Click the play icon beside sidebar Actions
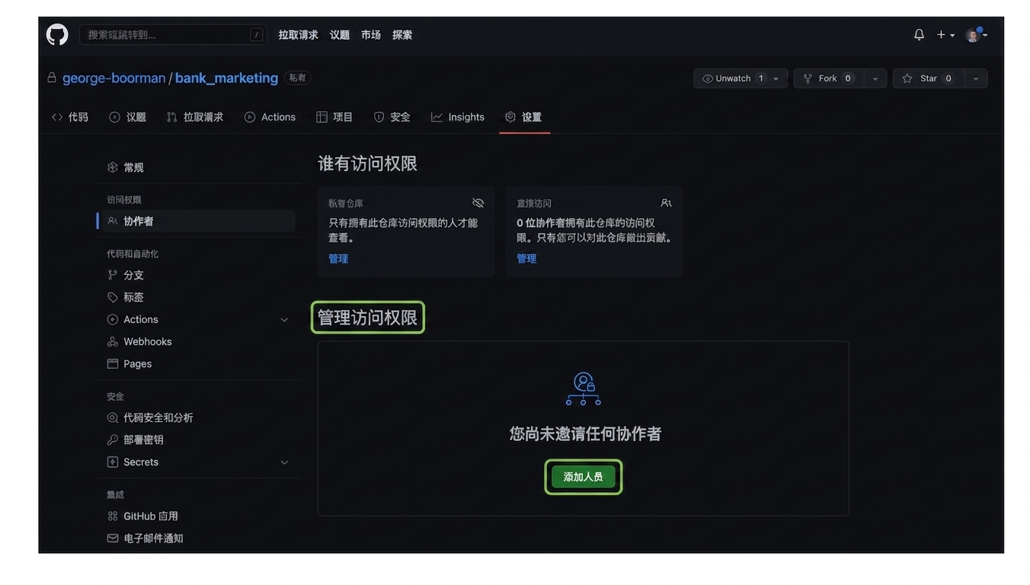The height and width of the screenshot is (585, 1030). coord(113,319)
